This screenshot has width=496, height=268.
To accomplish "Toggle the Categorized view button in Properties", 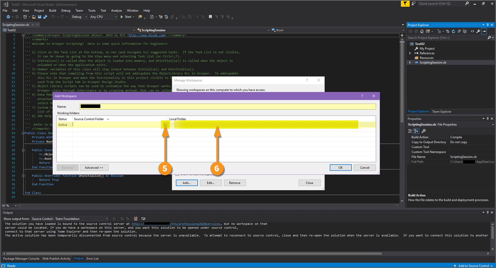I will 410,131.
